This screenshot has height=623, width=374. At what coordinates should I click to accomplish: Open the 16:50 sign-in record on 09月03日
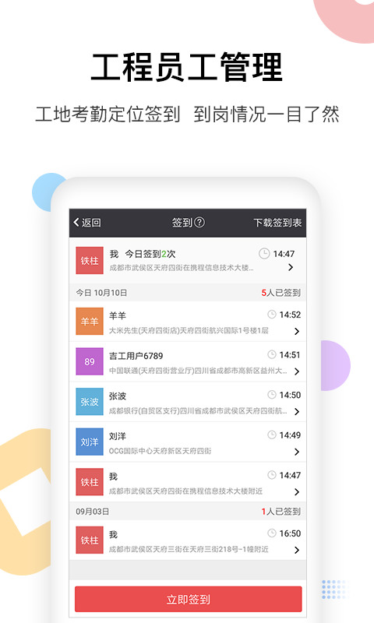pyautogui.click(x=188, y=540)
